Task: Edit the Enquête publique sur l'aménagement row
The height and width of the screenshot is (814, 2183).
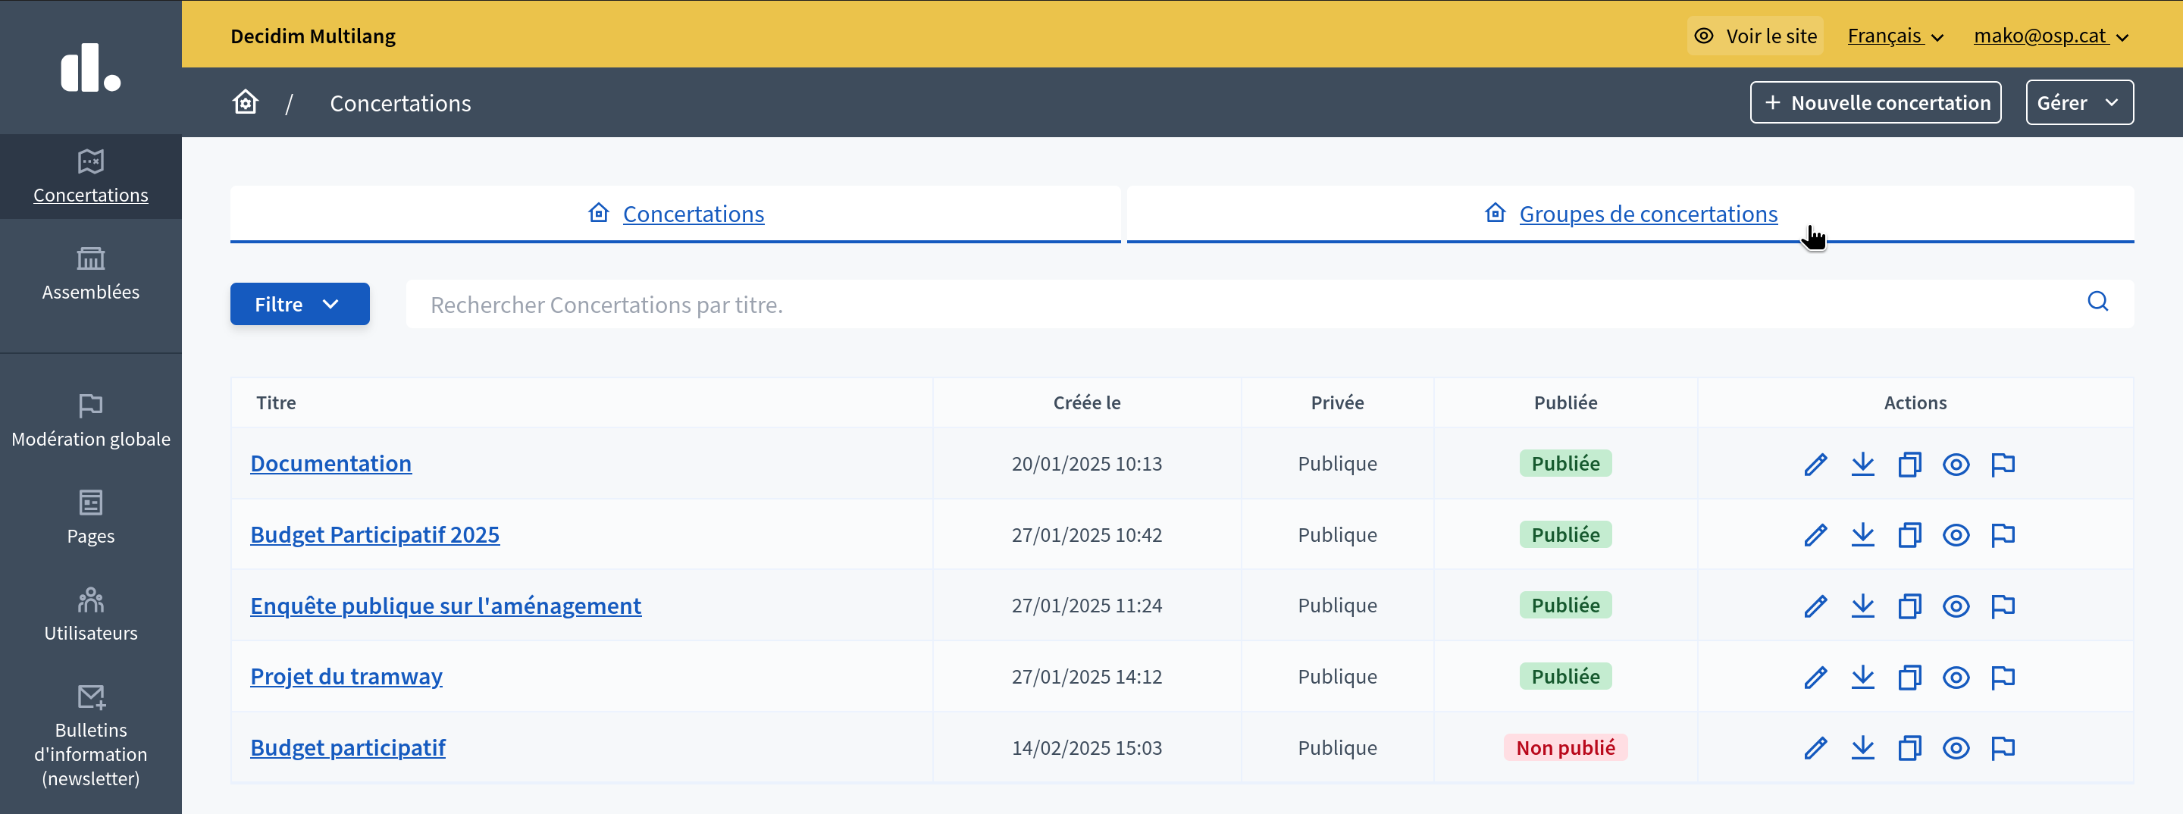Action: pos(1815,606)
